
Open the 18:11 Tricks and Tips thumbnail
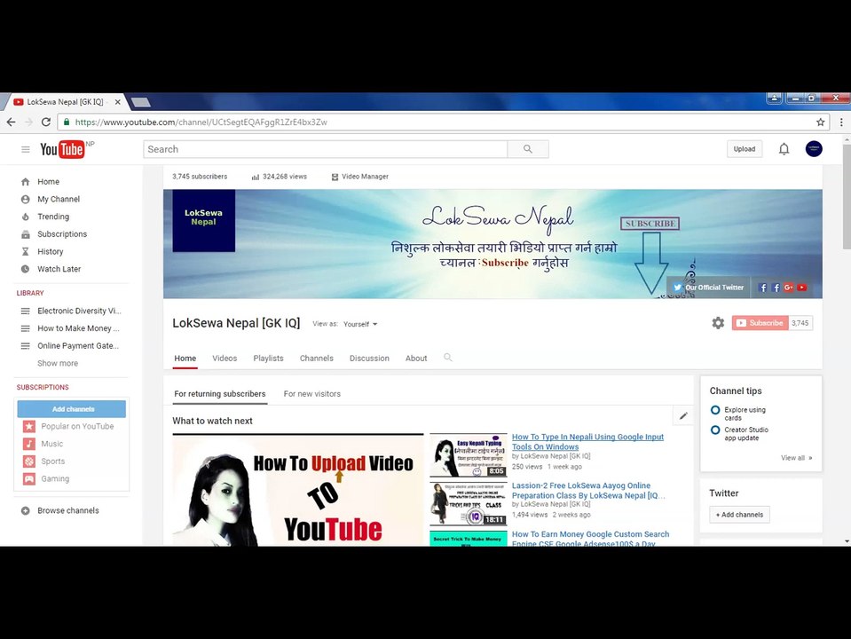pyautogui.click(x=469, y=504)
